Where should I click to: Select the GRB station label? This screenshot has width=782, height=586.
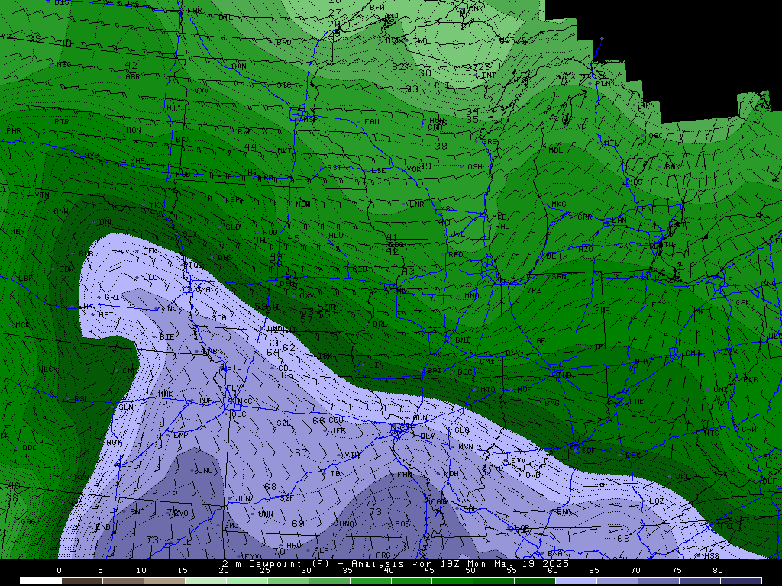(490, 141)
